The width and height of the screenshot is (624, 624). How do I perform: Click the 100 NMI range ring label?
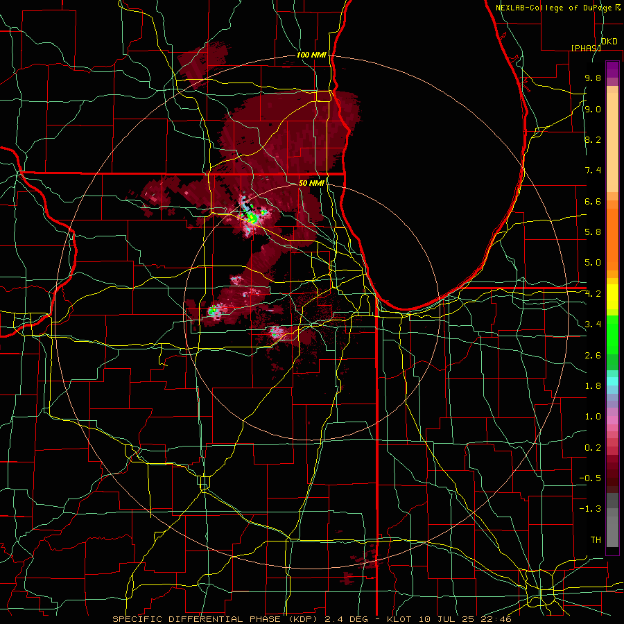pyautogui.click(x=311, y=55)
